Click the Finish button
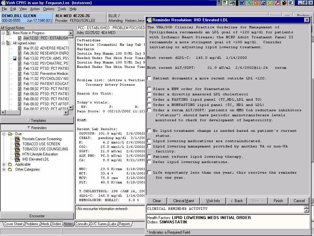Screen dimensions: 314x236 (x=278, y=201)
